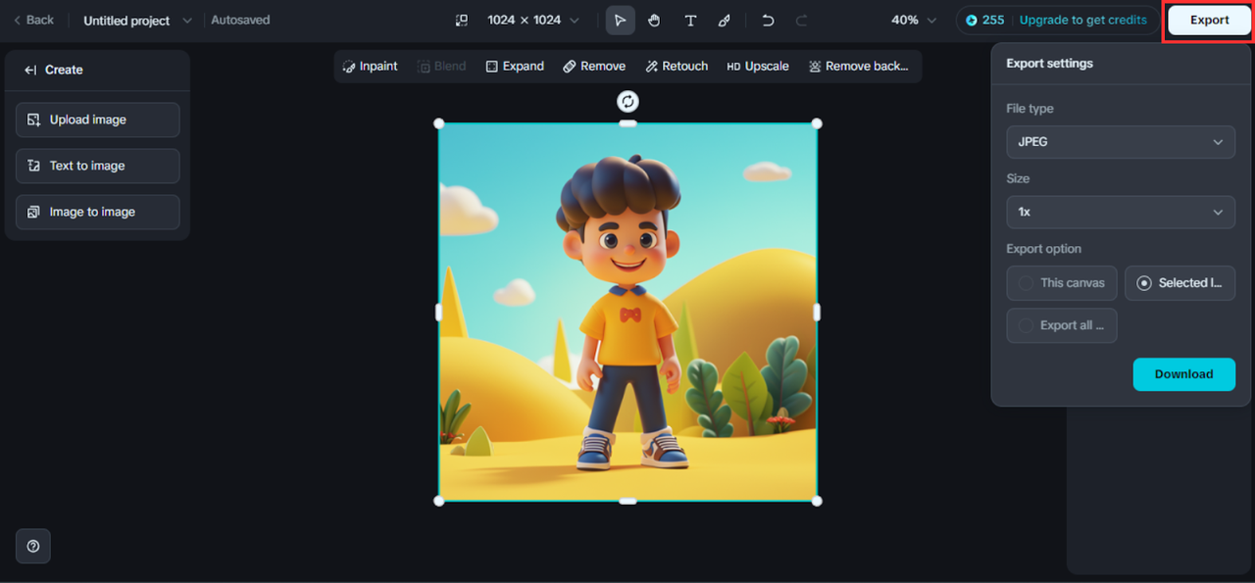Image resolution: width=1255 pixels, height=583 pixels.
Task: Click the 255 credits counter
Action: [x=985, y=20]
